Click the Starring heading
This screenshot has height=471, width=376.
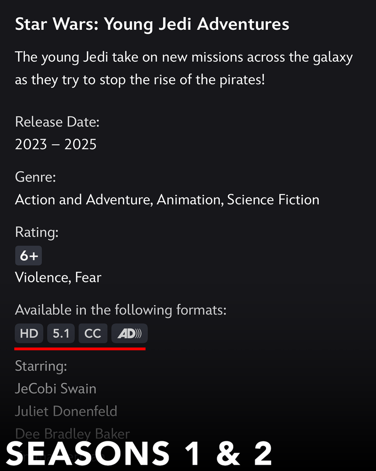pos(41,365)
